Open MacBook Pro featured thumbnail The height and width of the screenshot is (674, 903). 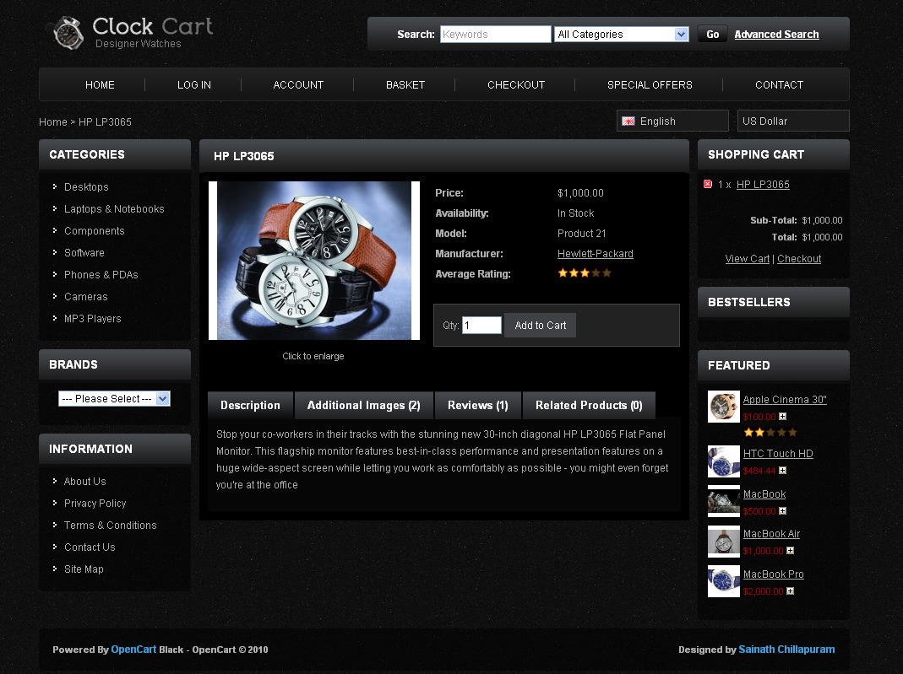tap(724, 581)
